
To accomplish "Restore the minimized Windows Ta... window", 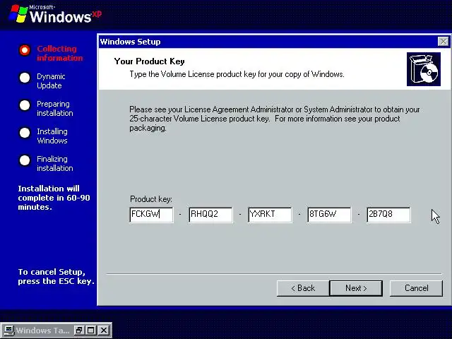I will pyautogui.click(x=79, y=331).
